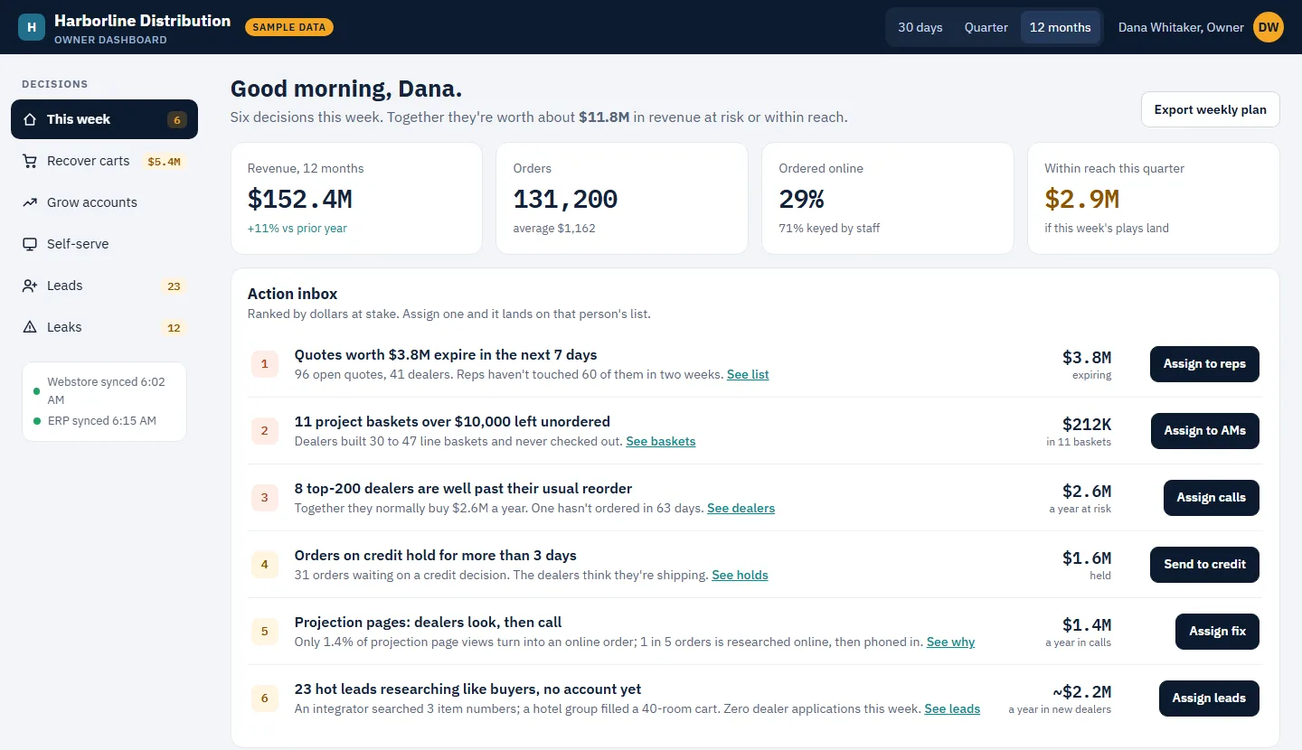Click the Within reach $2.9M value
This screenshot has height=750, width=1302.
pyautogui.click(x=1082, y=199)
